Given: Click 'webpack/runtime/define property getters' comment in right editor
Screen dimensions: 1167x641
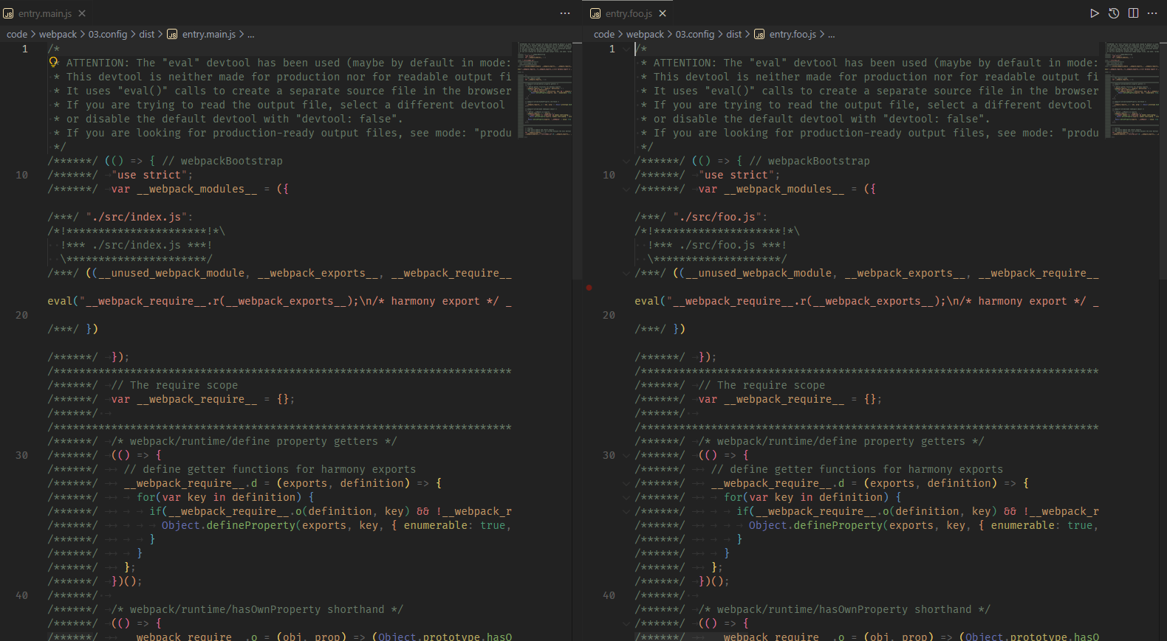Looking at the screenshot, I should click(x=841, y=442).
